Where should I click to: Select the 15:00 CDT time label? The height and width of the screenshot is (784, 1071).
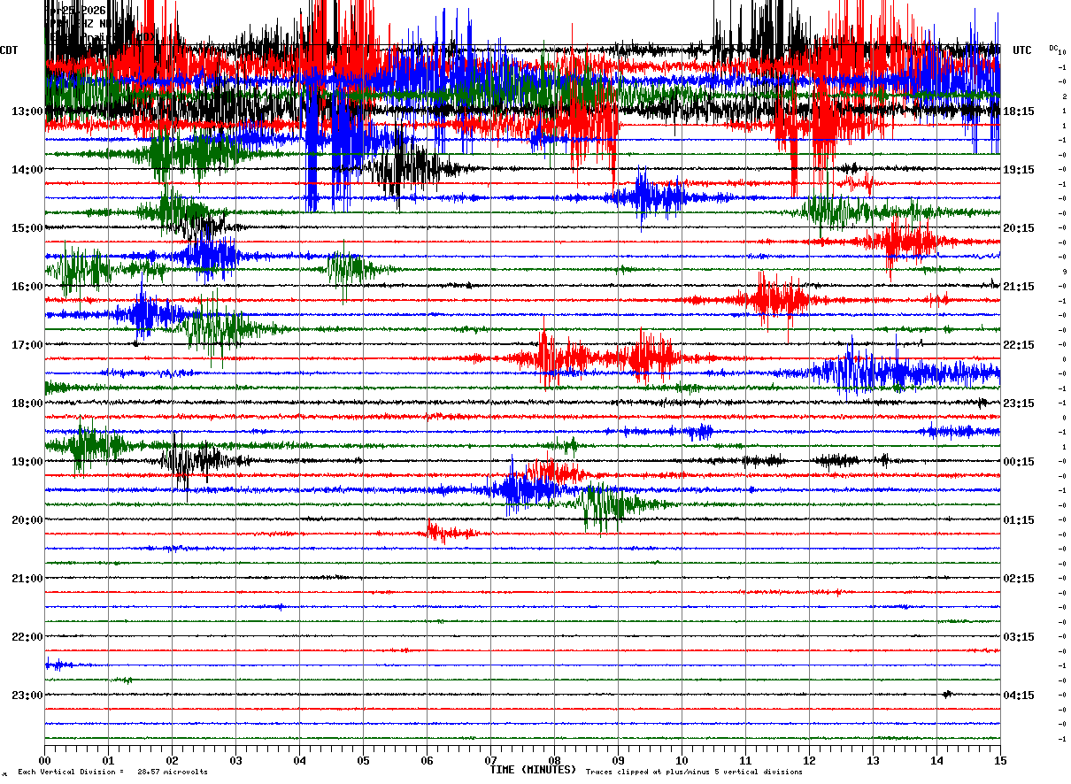point(27,228)
